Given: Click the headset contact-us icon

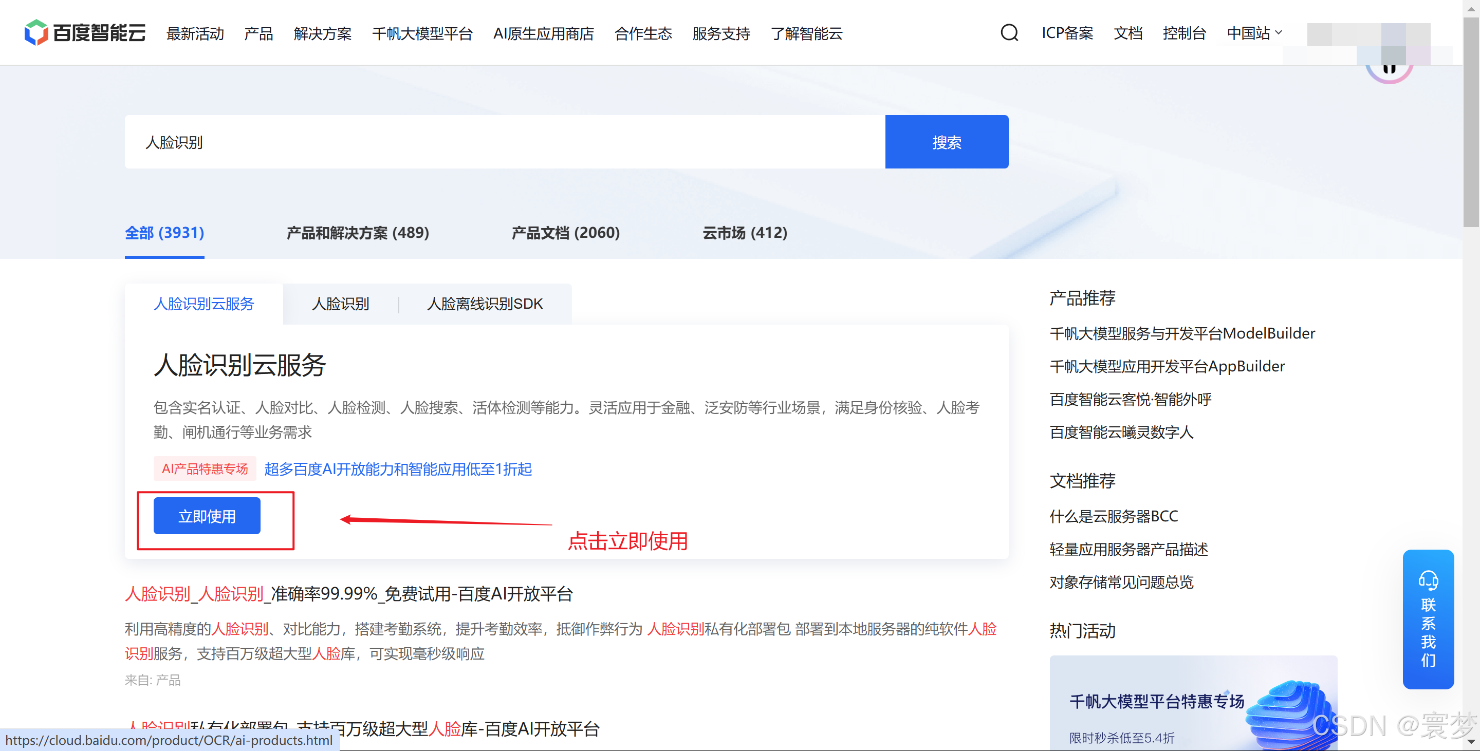Looking at the screenshot, I should 1428,580.
